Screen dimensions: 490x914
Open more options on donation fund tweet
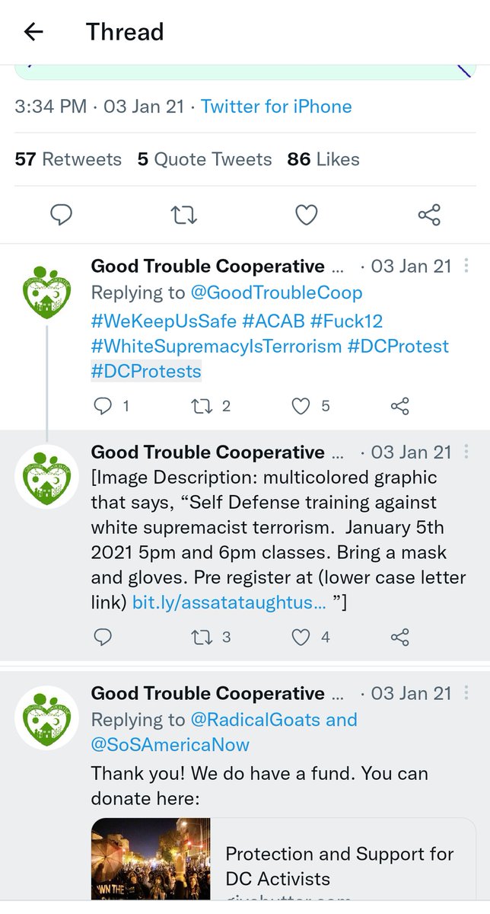pyautogui.click(x=466, y=693)
